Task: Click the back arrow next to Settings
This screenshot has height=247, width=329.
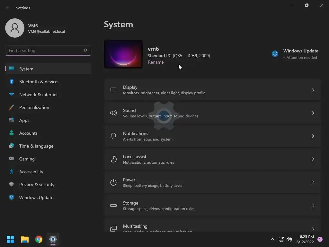Action: click(8, 8)
